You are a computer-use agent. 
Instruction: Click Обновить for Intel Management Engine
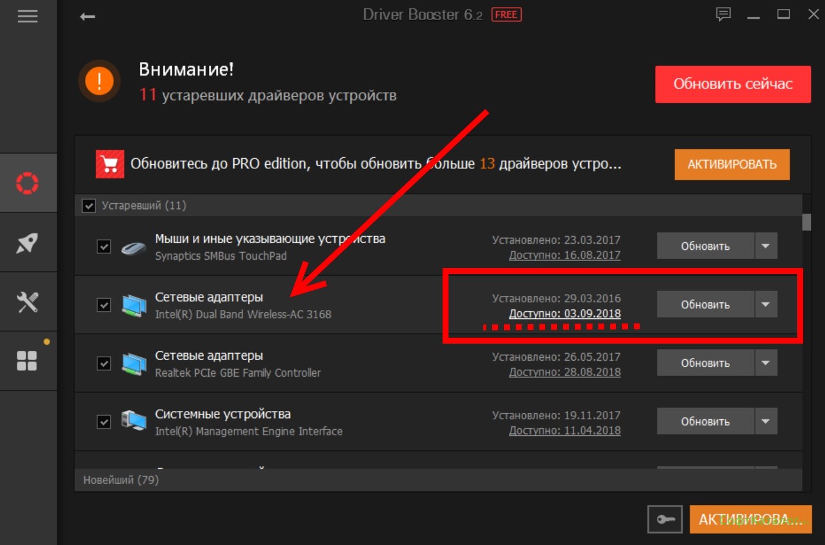tap(706, 422)
